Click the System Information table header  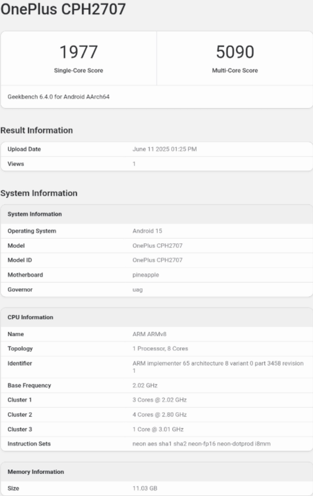click(x=156, y=214)
